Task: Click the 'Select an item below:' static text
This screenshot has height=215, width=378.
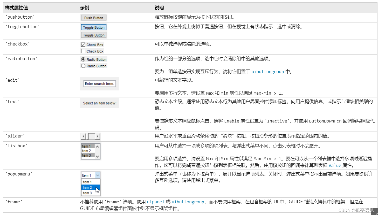Action: click(100, 103)
